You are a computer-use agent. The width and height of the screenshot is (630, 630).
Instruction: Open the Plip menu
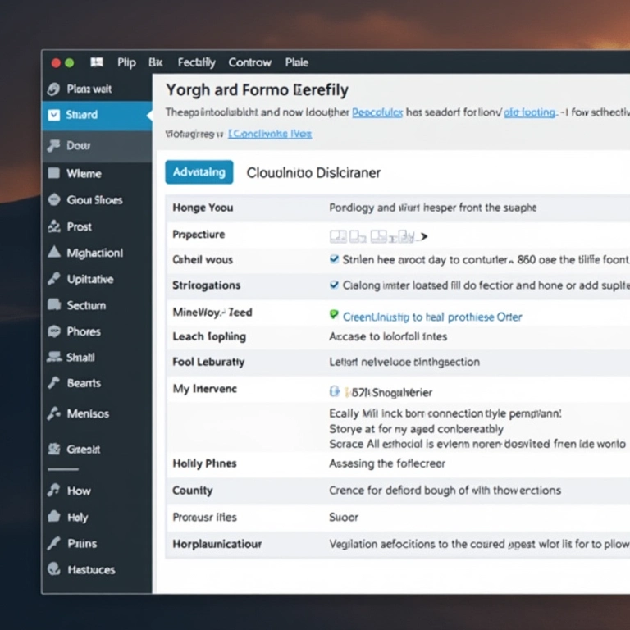126,62
